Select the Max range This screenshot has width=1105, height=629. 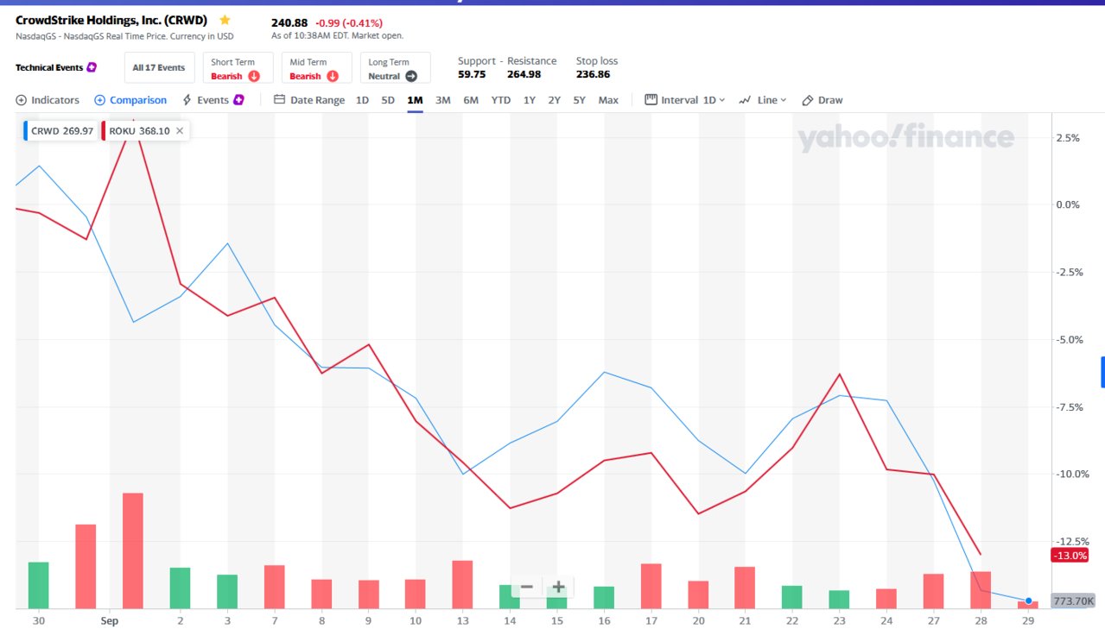(608, 100)
